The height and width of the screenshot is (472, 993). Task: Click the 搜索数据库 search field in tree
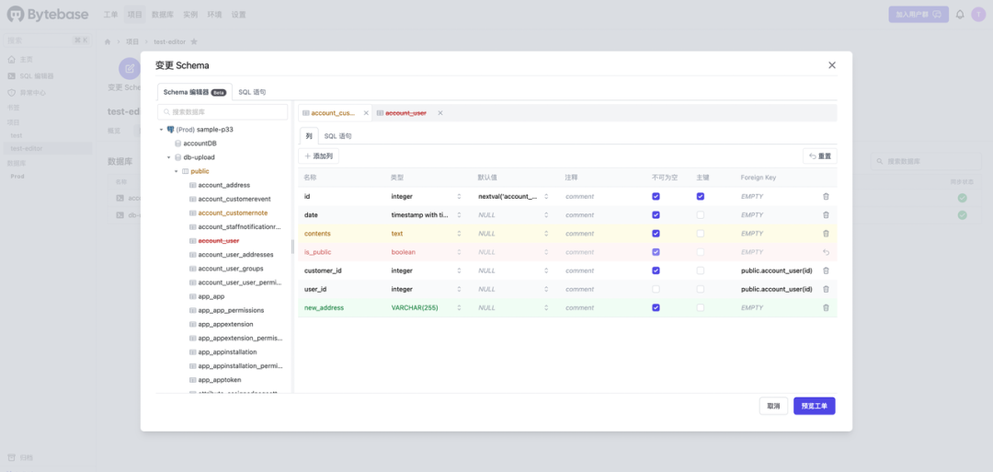pyautogui.click(x=223, y=111)
